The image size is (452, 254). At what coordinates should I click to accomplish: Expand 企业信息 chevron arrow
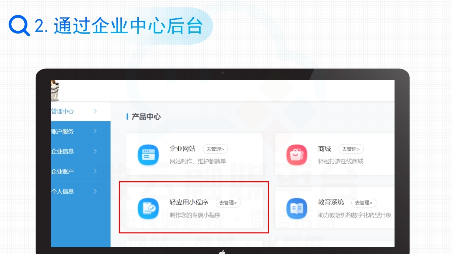point(95,151)
